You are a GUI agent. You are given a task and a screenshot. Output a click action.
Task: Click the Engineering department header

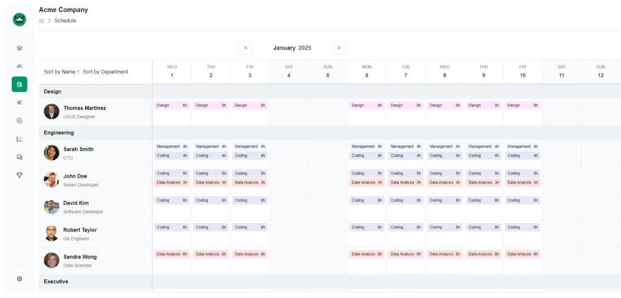(59, 133)
